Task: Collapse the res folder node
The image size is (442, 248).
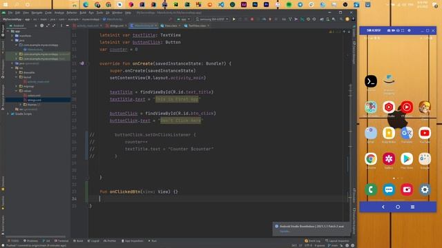Action: point(12,68)
